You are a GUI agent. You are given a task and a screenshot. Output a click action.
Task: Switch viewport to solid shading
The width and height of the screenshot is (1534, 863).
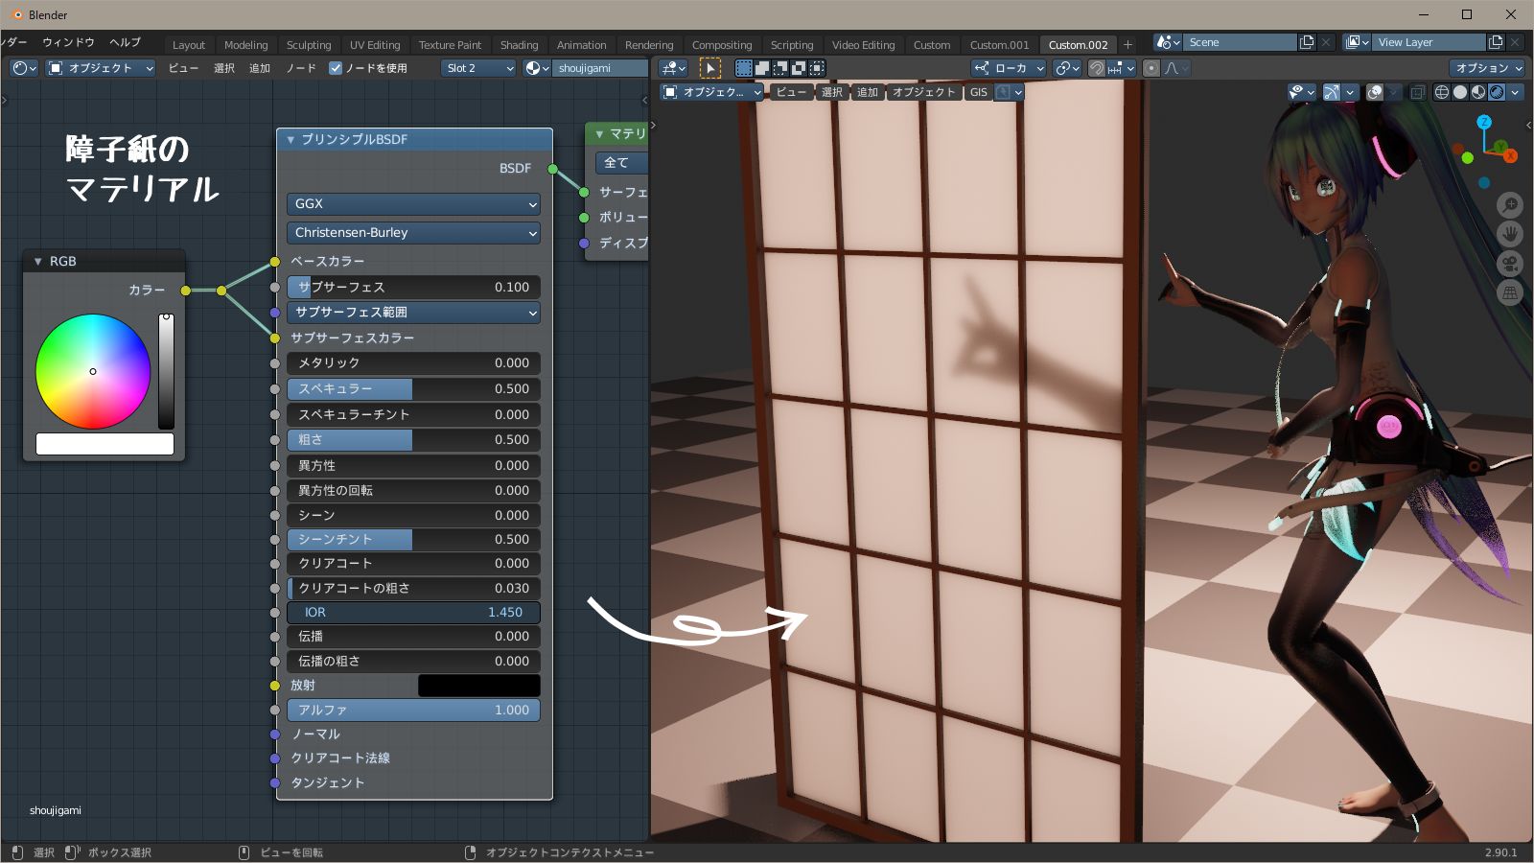click(1460, 92)
